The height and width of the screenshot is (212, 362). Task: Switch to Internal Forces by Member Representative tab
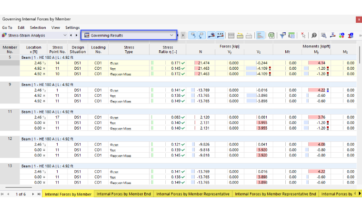click(x=193, y=194)
